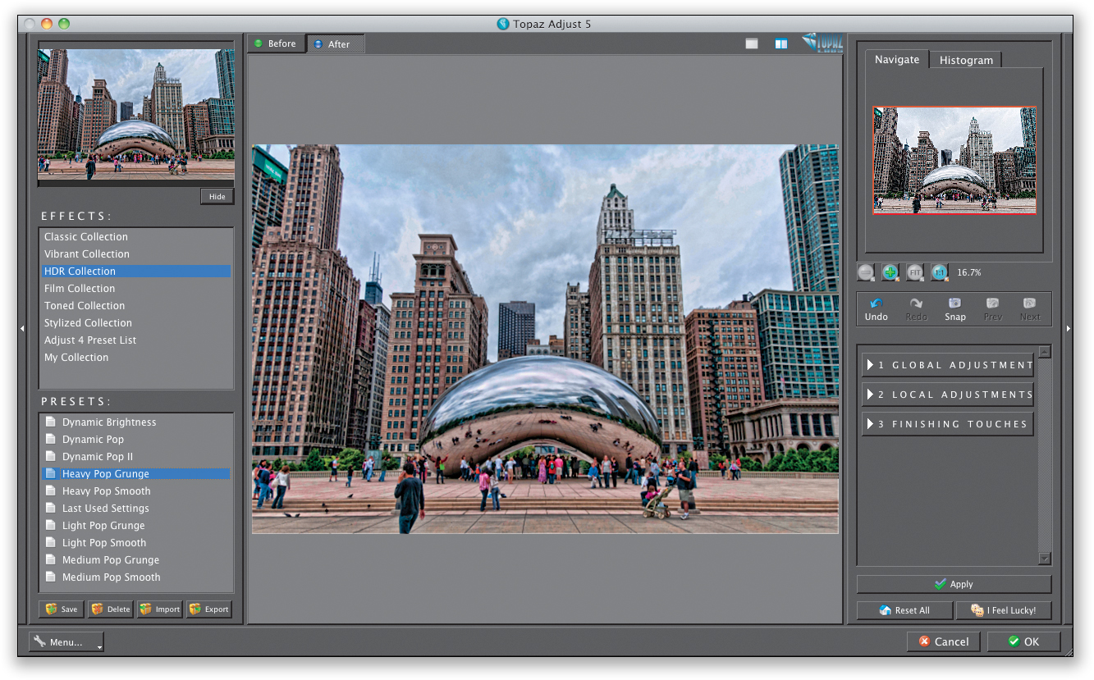The width and height of the screenshot is (1094, 680).
Task: Show the After view
Action: pos(335,44)
